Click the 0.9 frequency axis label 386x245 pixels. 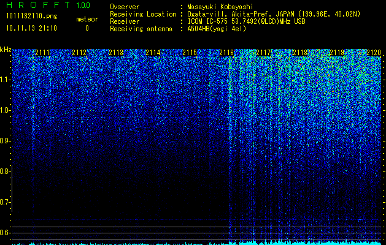click(5, 141)
